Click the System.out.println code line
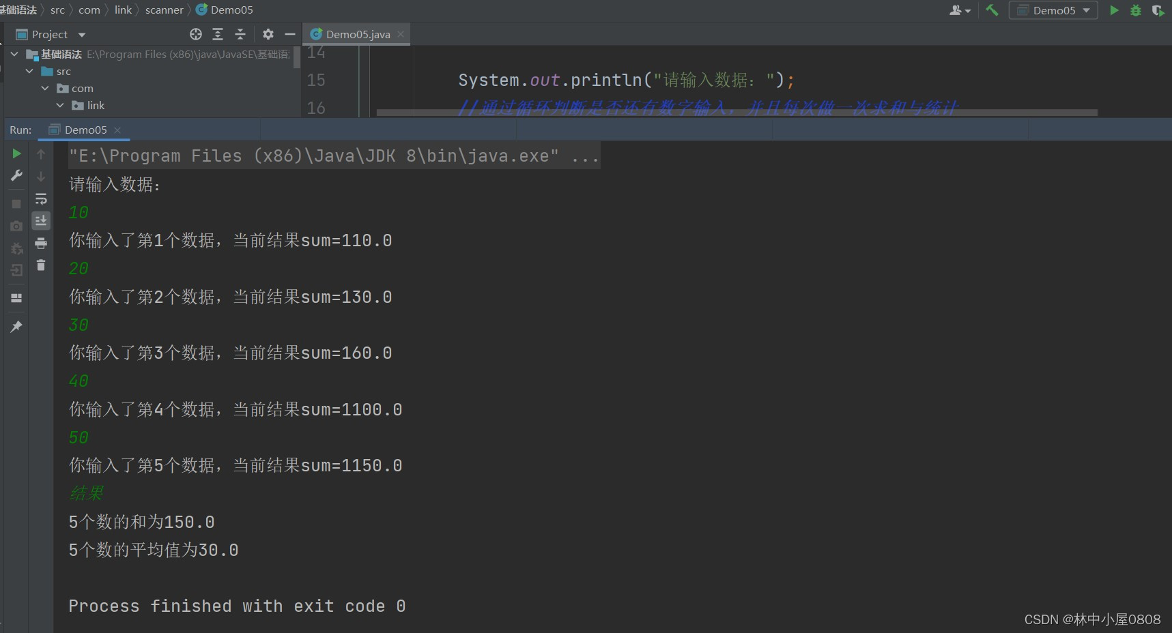This screenshot has height=633, width=1172. [x=627, y=80]
